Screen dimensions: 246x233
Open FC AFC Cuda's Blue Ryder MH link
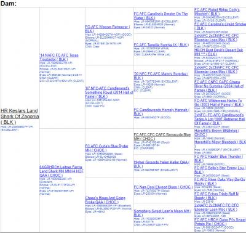click(x=106, y=148)
